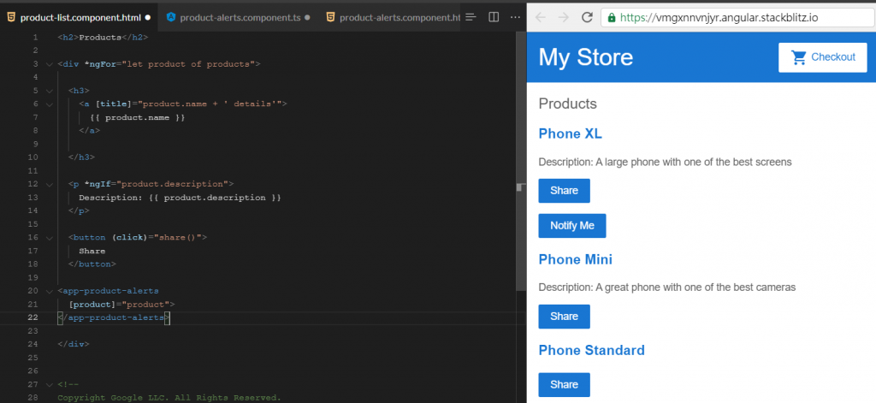Click the '[title]="product.name + ' details'"' line
876x403 pixels.
pos(183,104)
